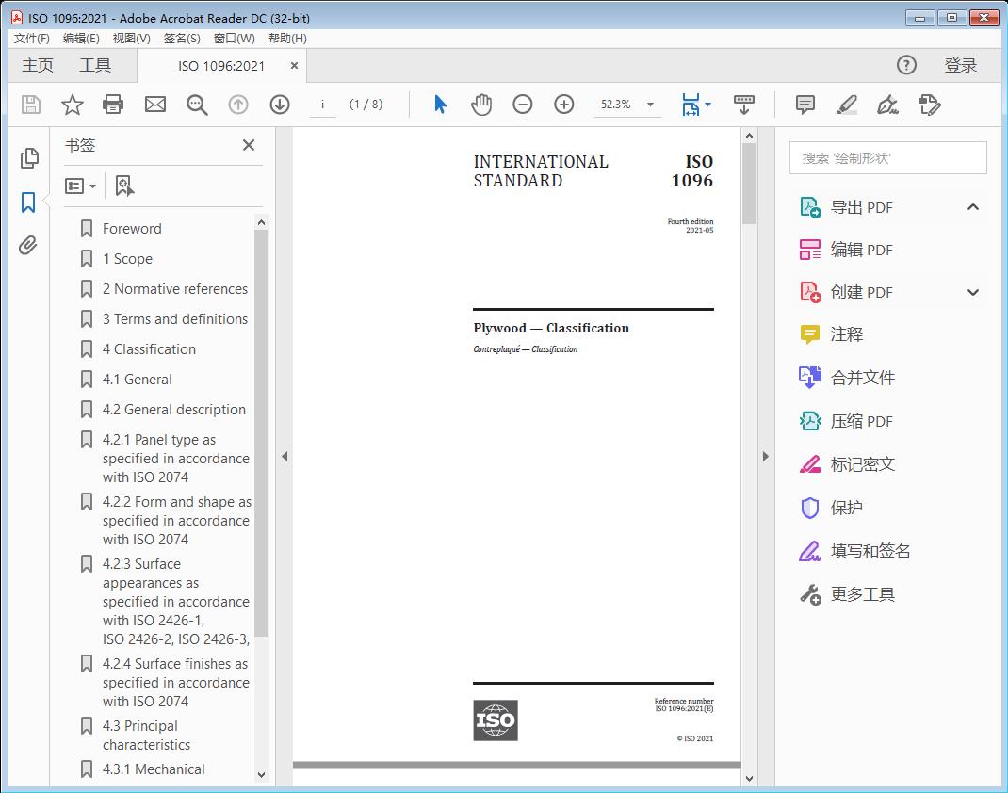This screenshot has width=1008, height=793.
Task: Select the hand pan tool
Action: click(x=481, y=105)
